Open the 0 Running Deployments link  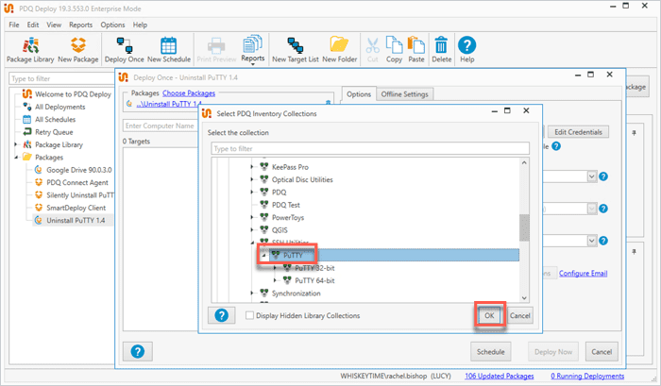[587, 376]
